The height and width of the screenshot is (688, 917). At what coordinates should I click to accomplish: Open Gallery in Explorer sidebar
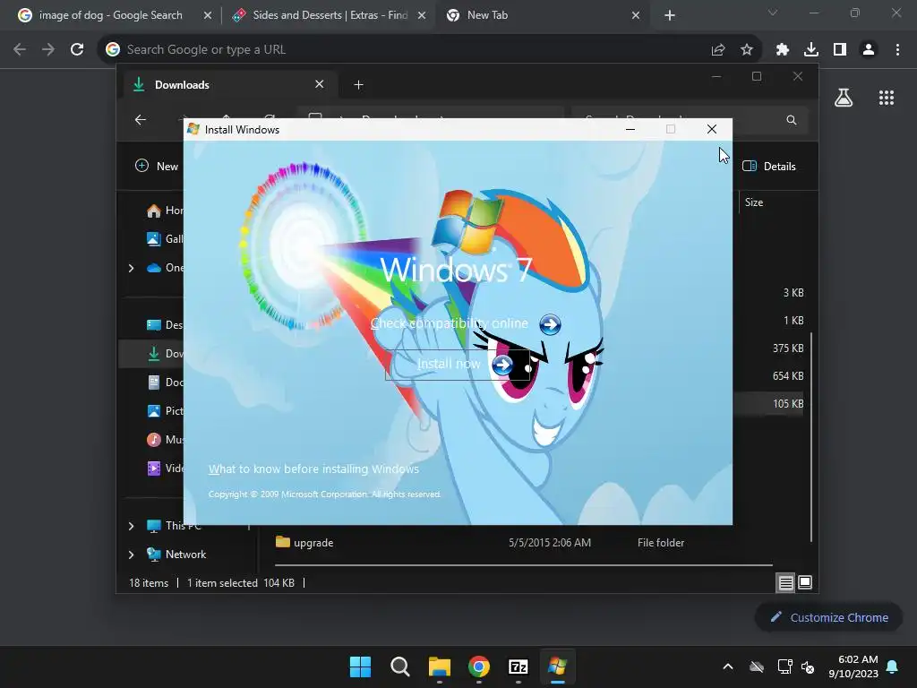[165, 238]
